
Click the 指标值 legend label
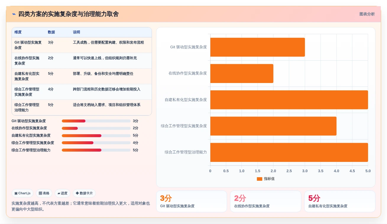[x=269, y=179]
